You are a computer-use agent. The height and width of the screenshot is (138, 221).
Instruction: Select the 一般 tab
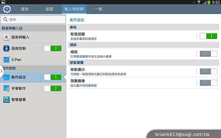click(x=99, y=9)
